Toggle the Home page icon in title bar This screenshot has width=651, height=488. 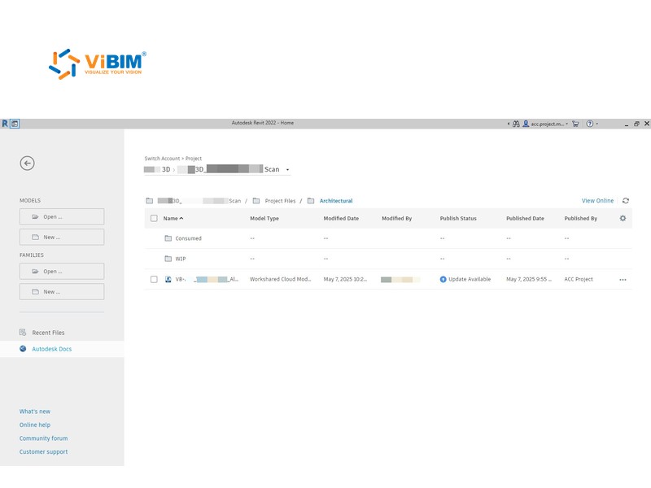click(x=15, y=124)
